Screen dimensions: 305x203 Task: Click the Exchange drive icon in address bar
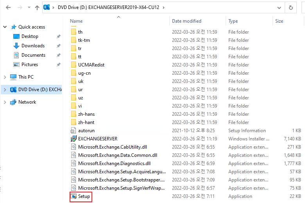47,7
